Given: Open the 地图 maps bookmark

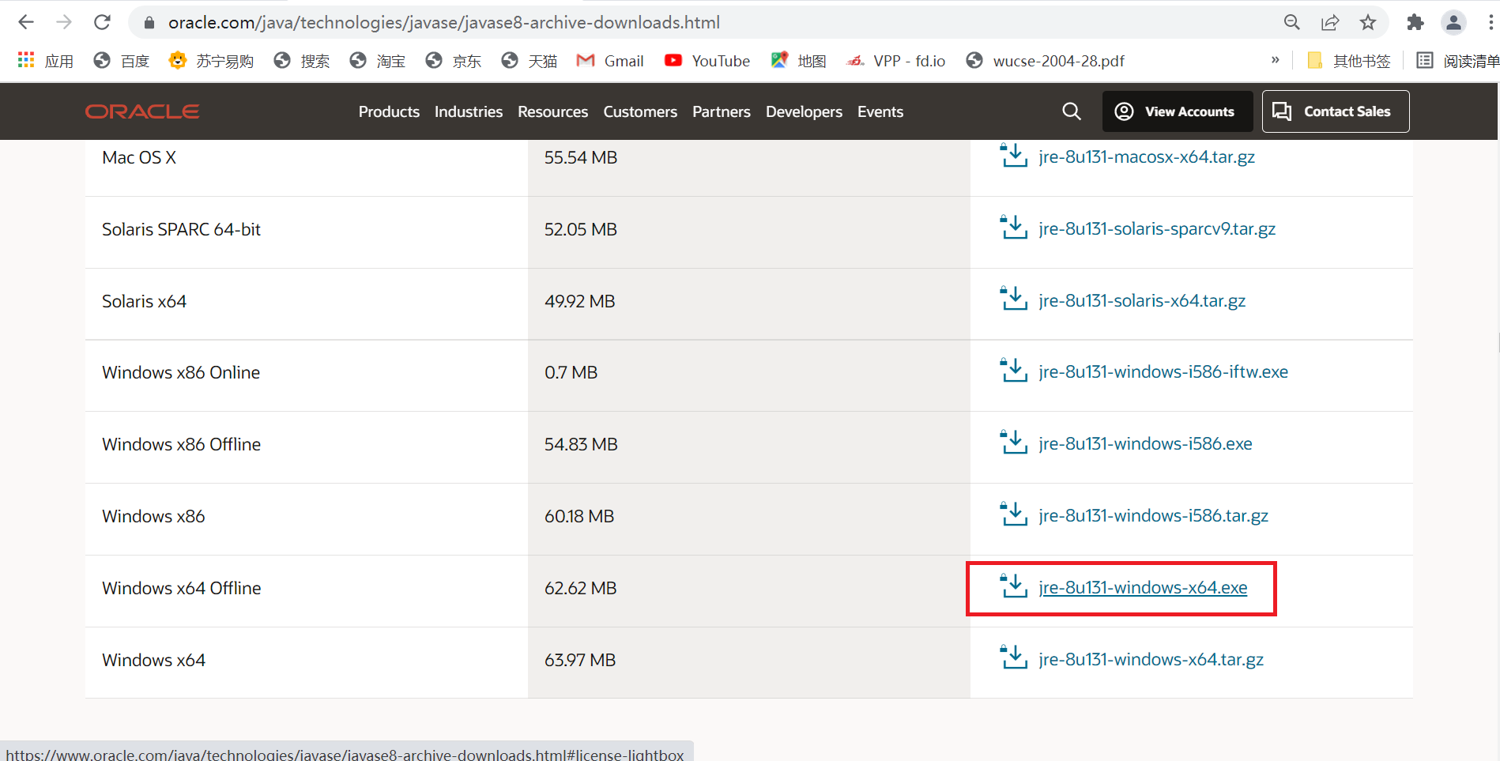Looking at the screenshot, I should (799, 61).
